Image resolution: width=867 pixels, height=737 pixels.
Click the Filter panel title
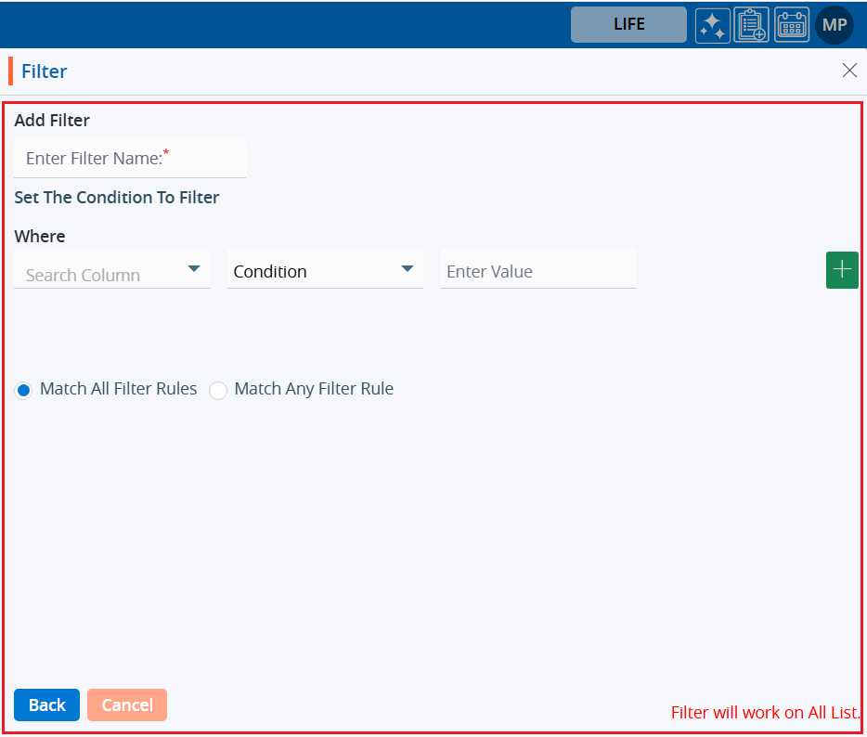[x=45, y=71]
